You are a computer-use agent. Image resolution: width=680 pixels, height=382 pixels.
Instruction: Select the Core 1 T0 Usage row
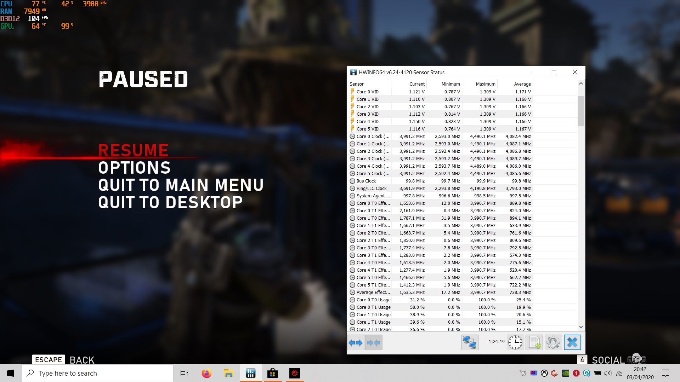coord(440,314)
